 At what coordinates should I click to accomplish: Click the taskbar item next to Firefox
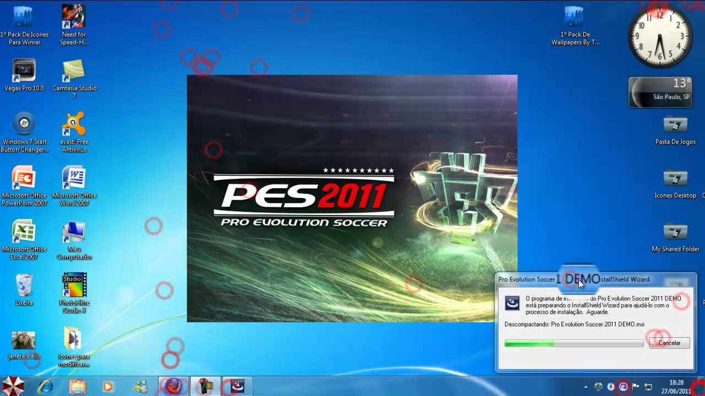pos(205,386)
